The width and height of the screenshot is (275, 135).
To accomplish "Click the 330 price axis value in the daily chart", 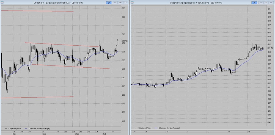I will 123,9.
